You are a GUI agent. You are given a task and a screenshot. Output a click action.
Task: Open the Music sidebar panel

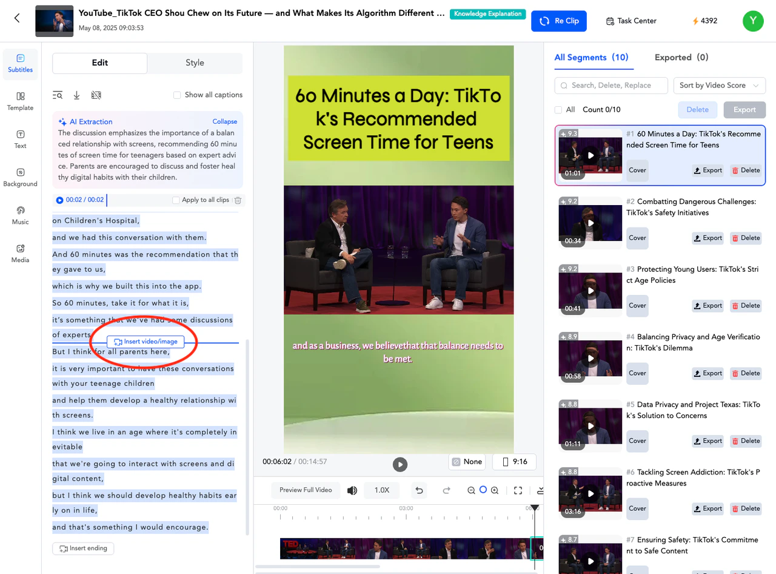(x=21, y=215)
